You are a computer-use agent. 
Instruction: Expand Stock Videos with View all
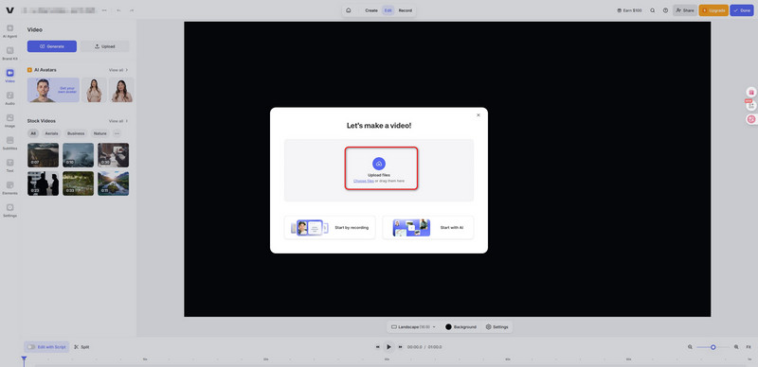(x=118, y=121)
